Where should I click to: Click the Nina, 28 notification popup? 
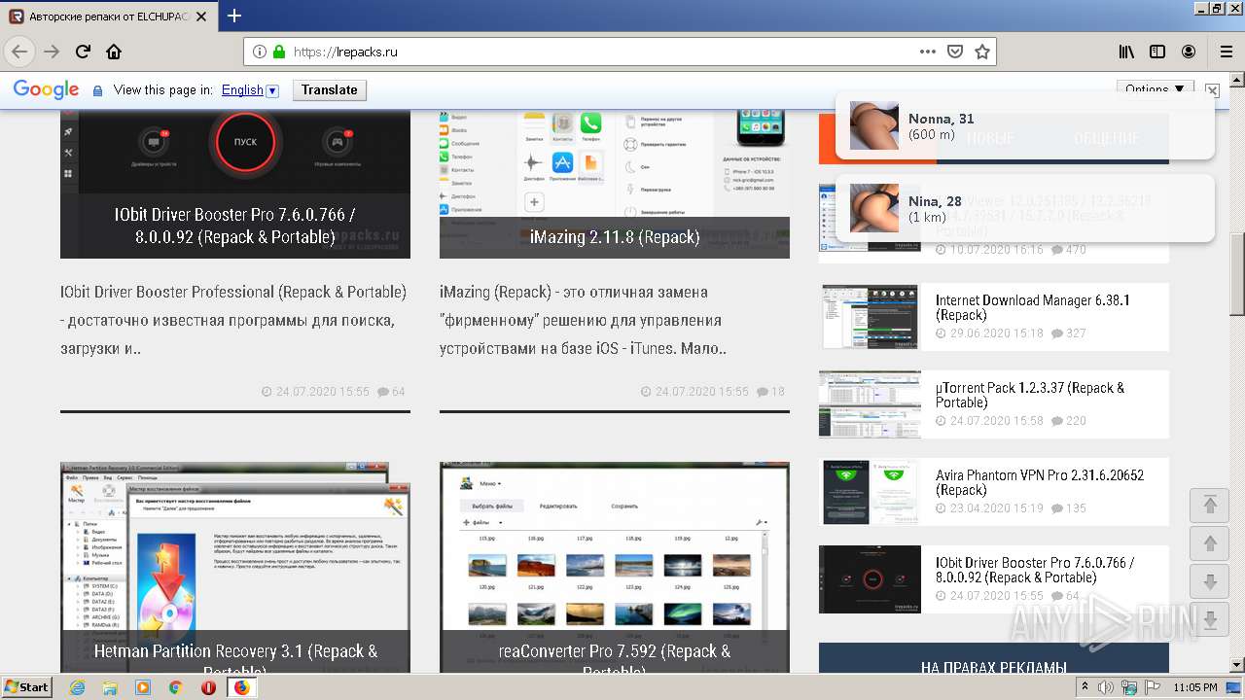pos(1025,208)
